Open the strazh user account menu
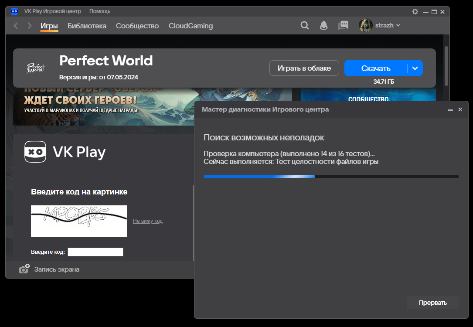Viewport: 473px width, 327px height. coord(379,25)
